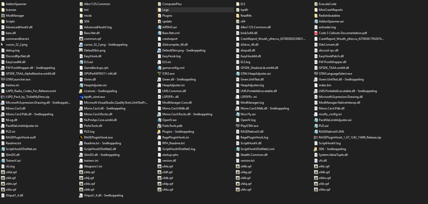This screenshot has width=428, height=204.
Task: Select the common.rpf archive icon
Action: click(x=81, y=39)
